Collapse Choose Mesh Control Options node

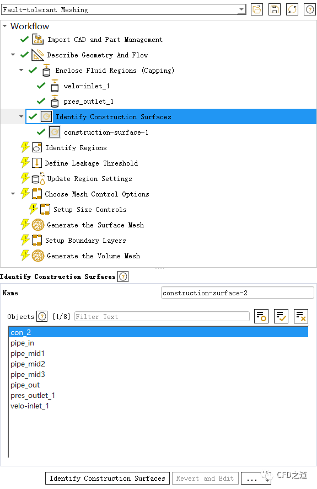click(x=13, y=194)
